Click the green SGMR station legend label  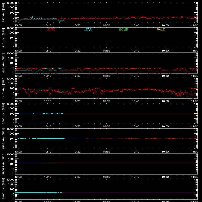click(x=123, y=30)
